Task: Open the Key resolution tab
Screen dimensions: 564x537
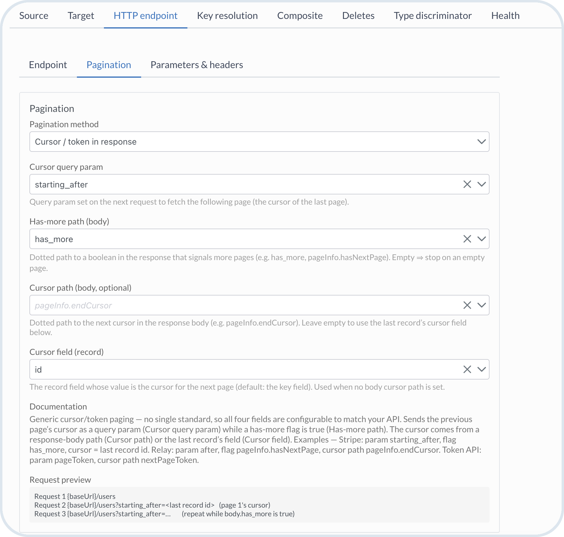Action: 227,16
